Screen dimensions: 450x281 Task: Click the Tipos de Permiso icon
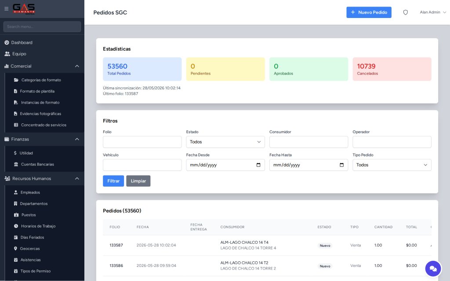coord(16,271)
